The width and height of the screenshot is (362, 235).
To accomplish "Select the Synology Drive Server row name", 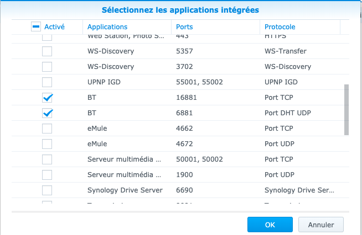I will (x=125, y=190).
